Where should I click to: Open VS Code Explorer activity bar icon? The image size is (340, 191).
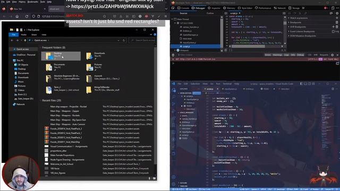[x=174, y=90]
